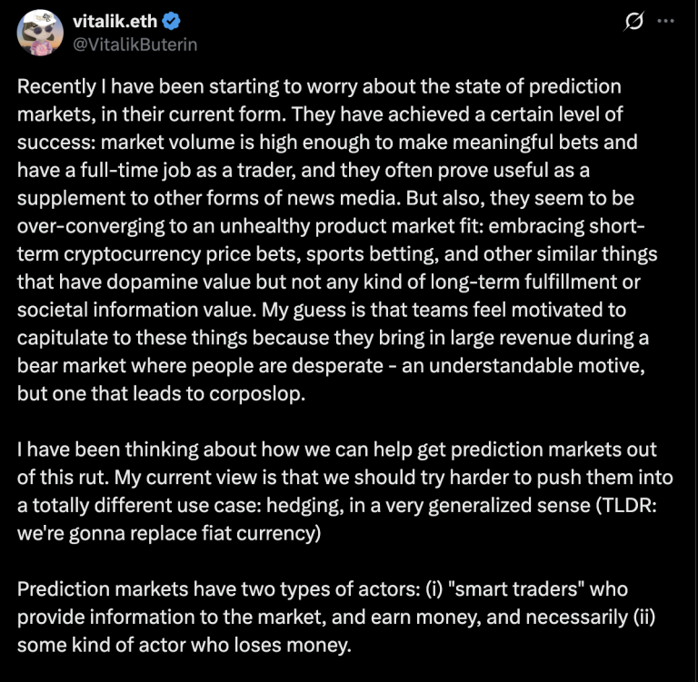Image resolution: width=698 pixels, height=682 pixels.
Task: Open the @VitalikButerin handle link
Action: tap(135, 44)
